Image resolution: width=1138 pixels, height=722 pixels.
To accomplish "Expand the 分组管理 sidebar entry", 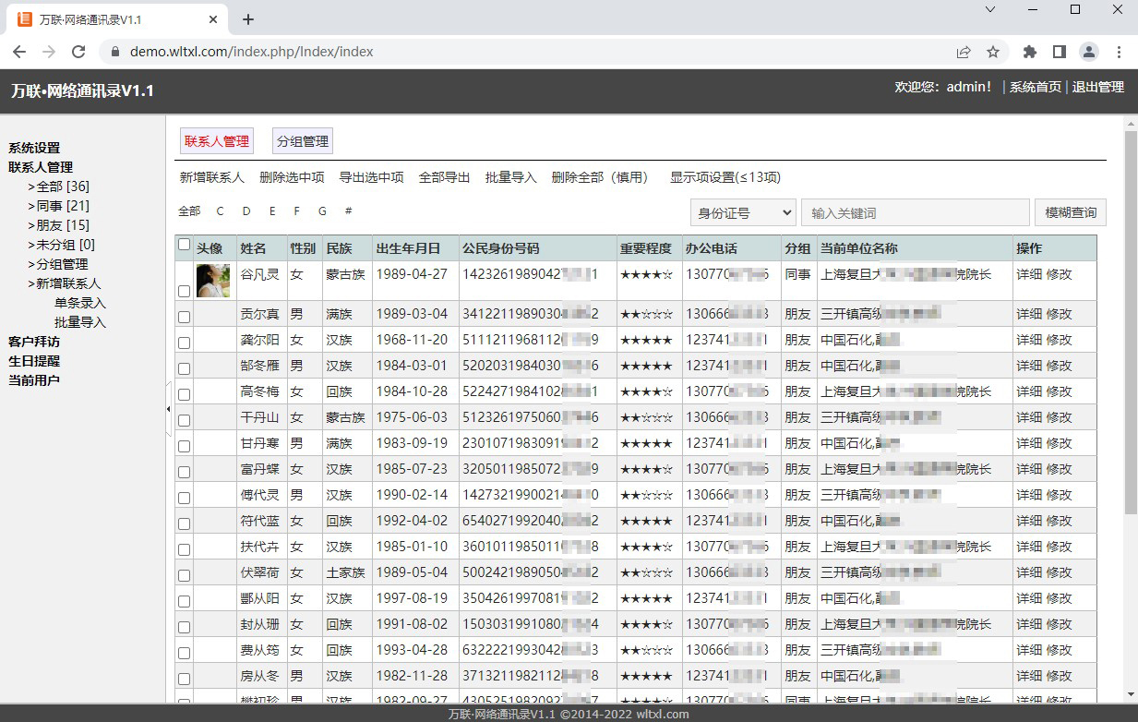I will tap(63, 263).
